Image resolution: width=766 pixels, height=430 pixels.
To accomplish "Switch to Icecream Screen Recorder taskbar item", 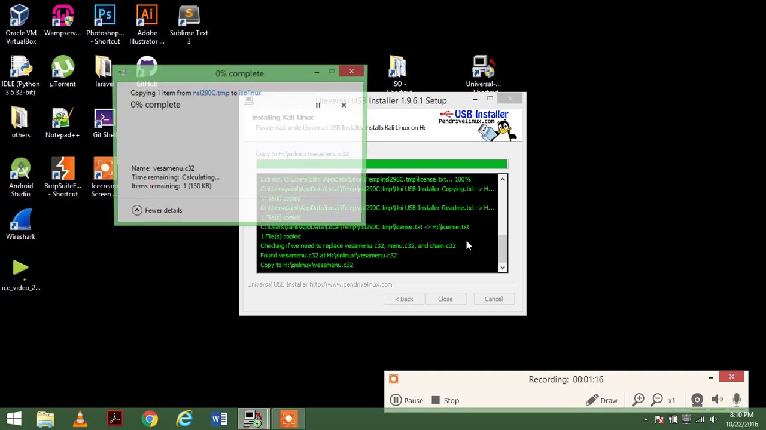I will click(x=289, y=419).
